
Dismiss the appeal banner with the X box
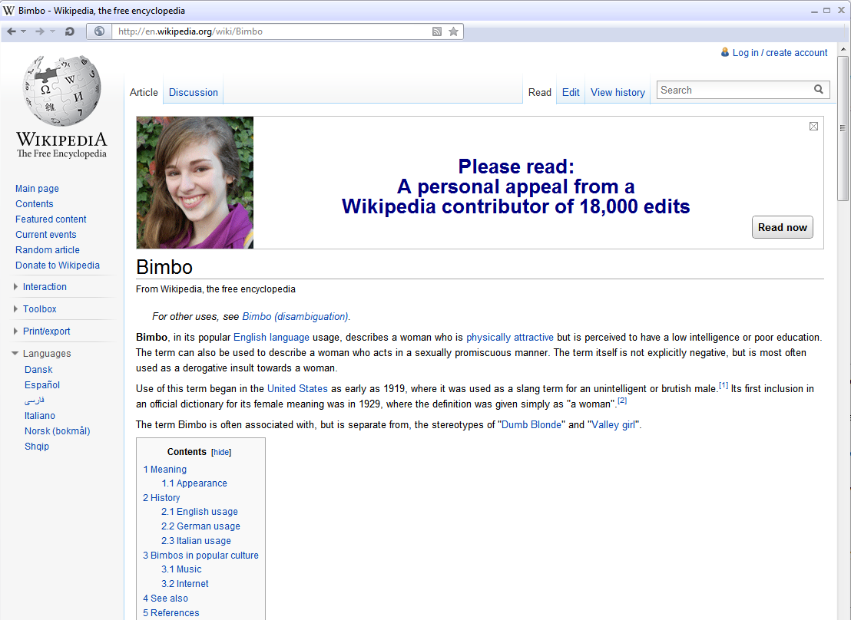pyautogui.click(x=813, y=127)
